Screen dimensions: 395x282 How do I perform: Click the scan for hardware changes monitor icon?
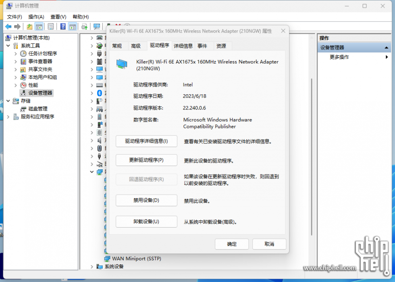[x=97, y=27]
